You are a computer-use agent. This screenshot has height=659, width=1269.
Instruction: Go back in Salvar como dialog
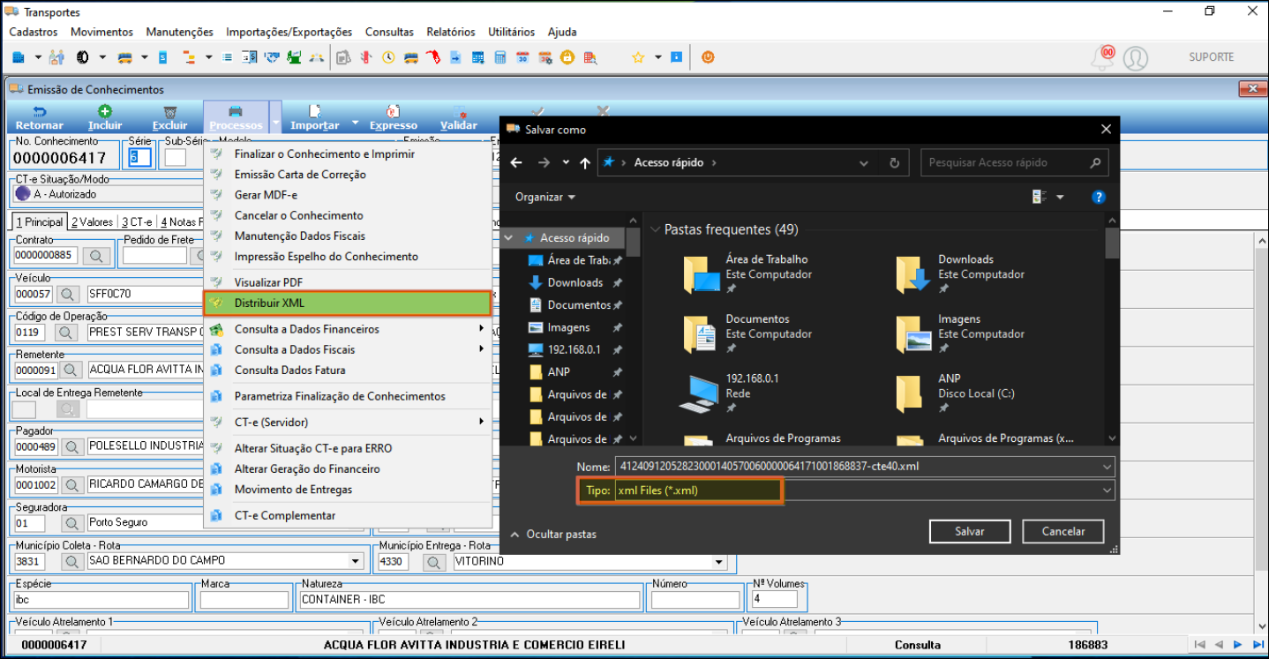click(517, 163)
